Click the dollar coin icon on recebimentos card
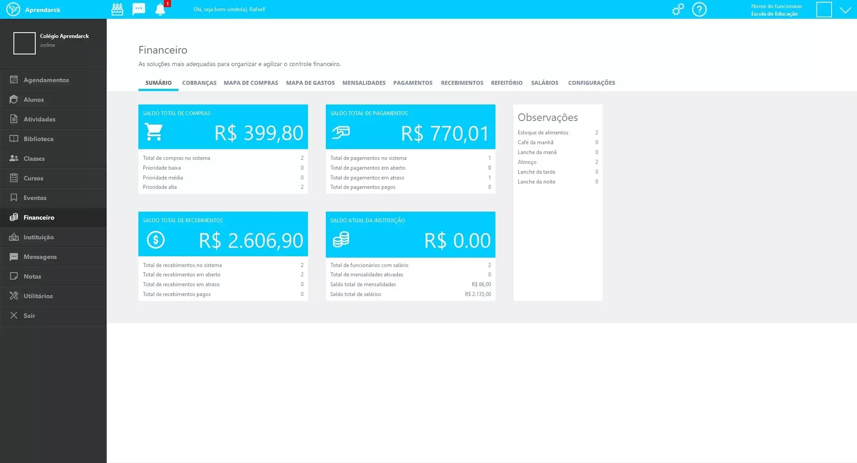Image resolution: width=857 pixels, height=463 pixels. [x=156, y=240]
